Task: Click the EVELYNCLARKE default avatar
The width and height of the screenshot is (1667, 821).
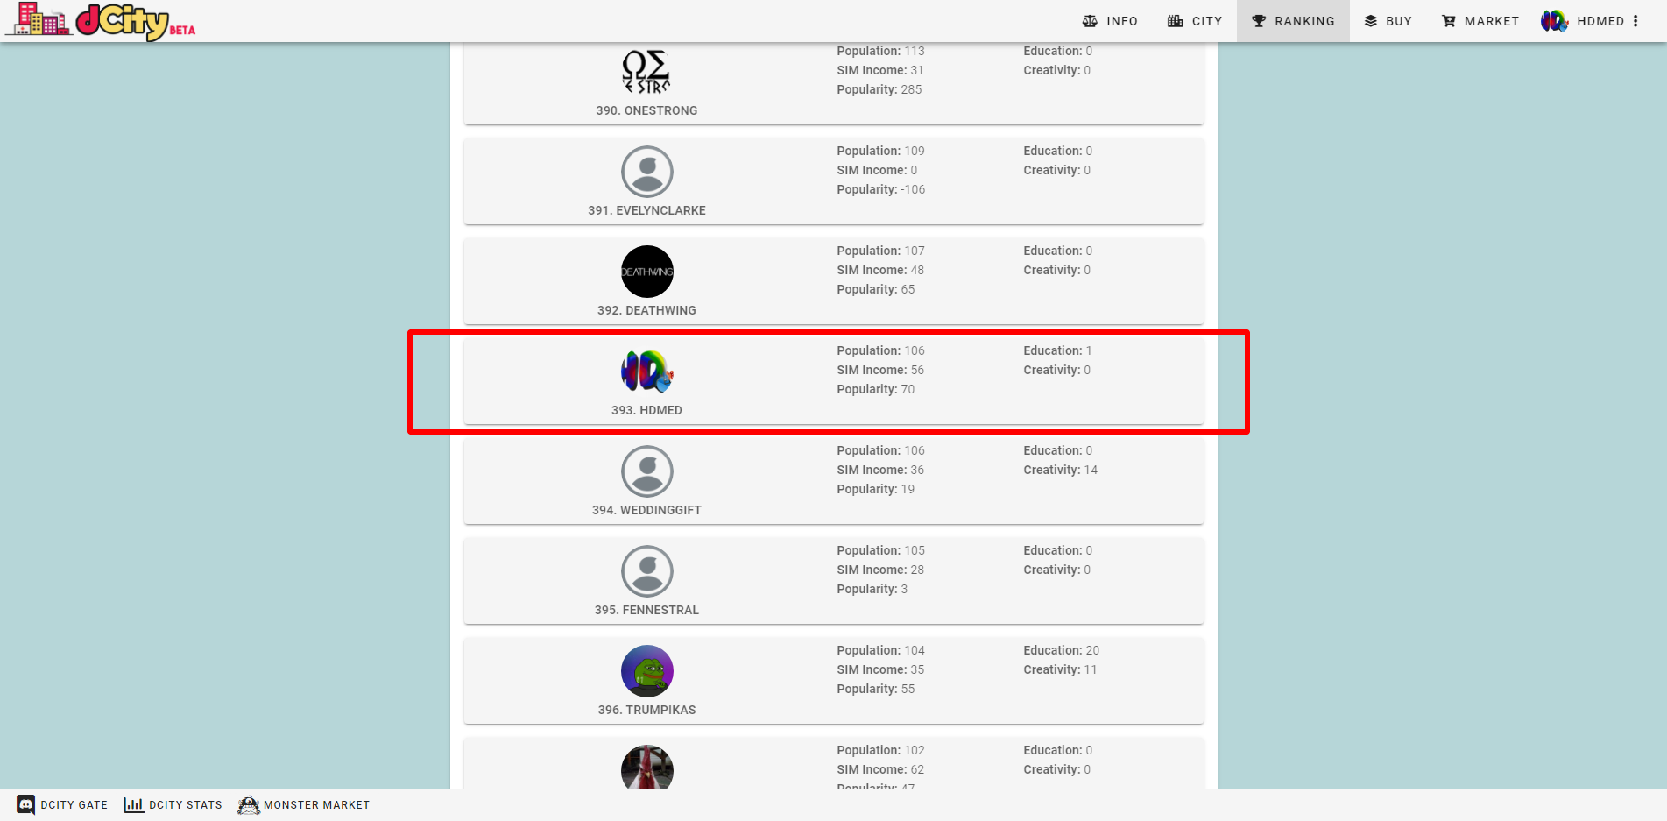Action: 647,172
